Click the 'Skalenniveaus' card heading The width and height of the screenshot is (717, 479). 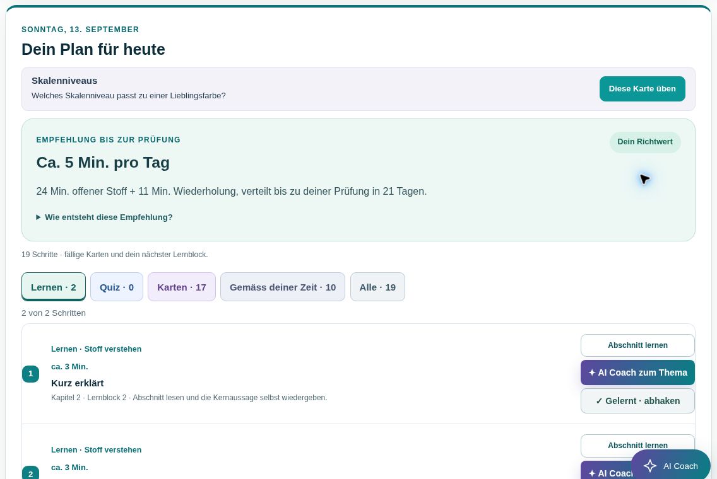point(64,81)
